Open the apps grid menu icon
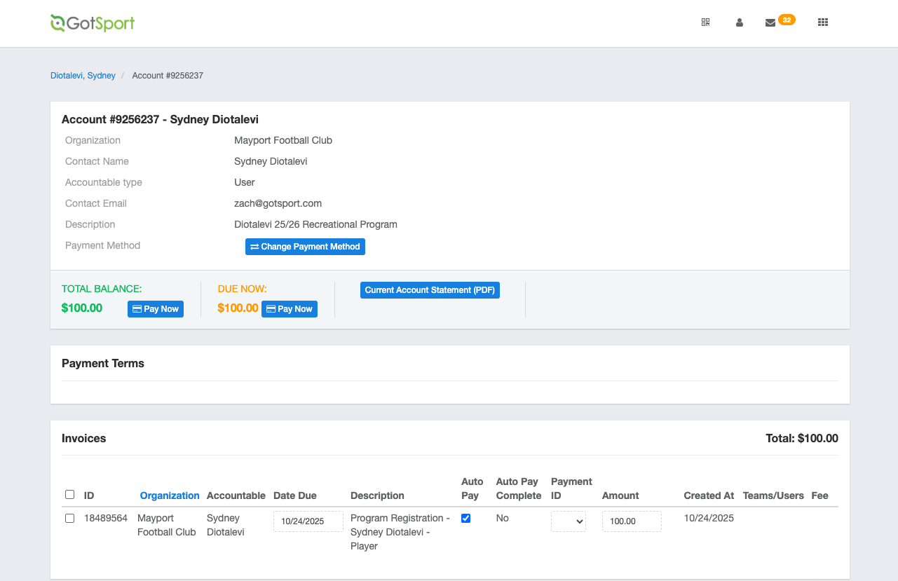898x581 pixels. 823,22
